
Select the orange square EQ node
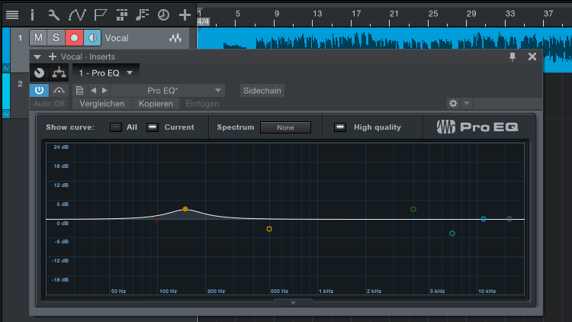coord(269,229)
